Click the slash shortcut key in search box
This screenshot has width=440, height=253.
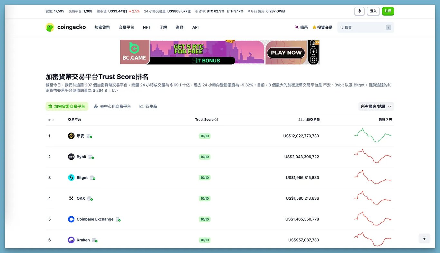(x=389, y=27)
